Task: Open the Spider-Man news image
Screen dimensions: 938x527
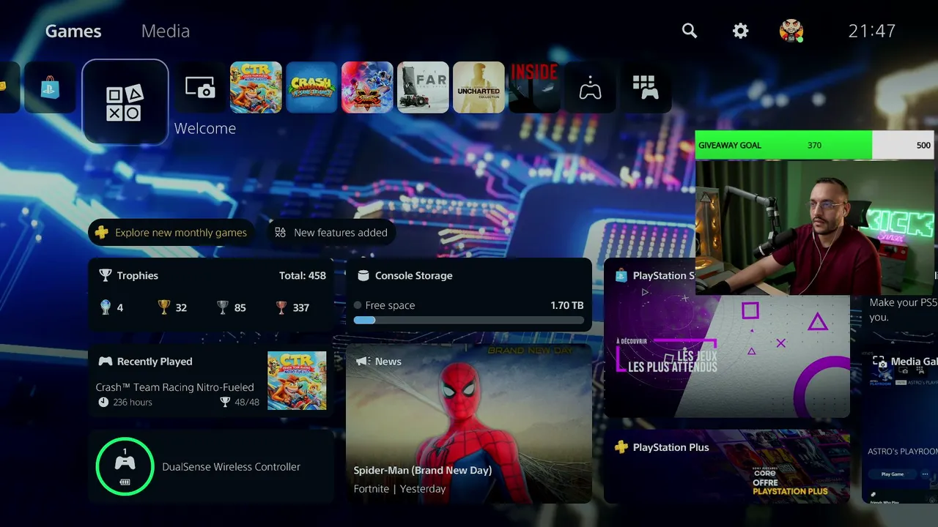Action: [469, 423]
